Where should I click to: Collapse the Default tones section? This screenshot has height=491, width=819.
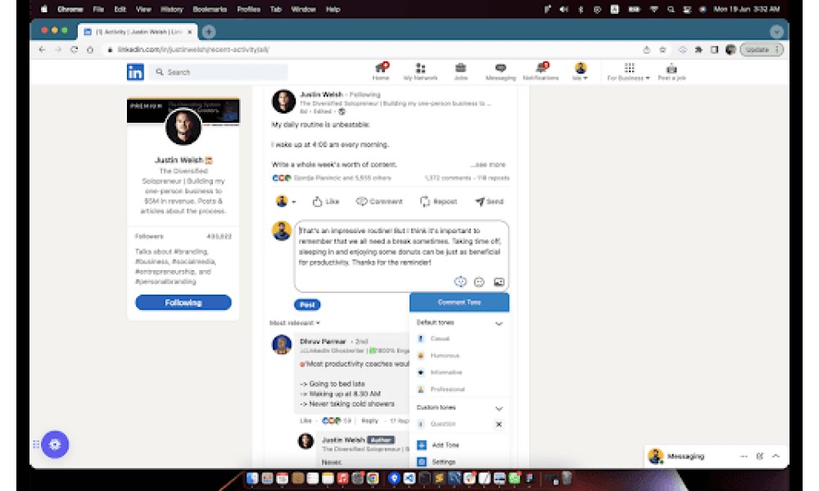(x=499, y=323)
